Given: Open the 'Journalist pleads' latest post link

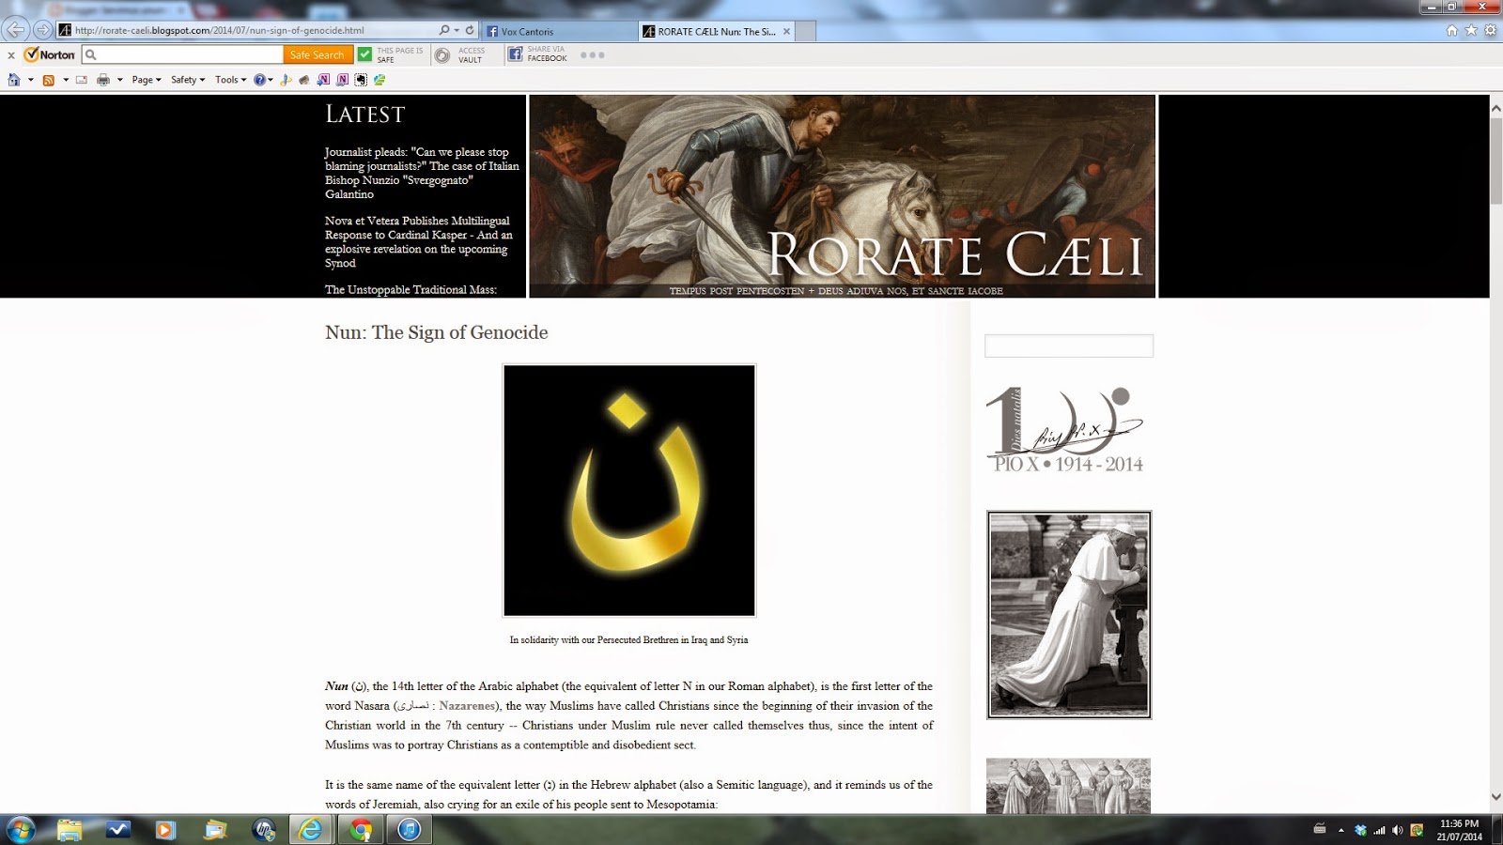Looking at the screenshot, I should (x=422, y=173).
